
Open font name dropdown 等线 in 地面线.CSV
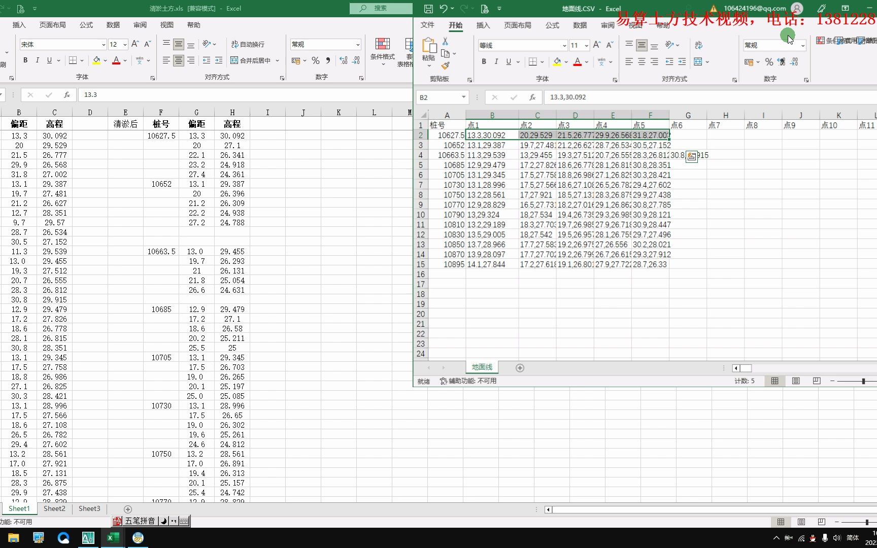click(564, 45)
